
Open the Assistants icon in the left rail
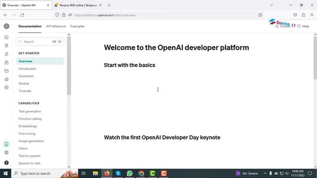coord(6,45)
